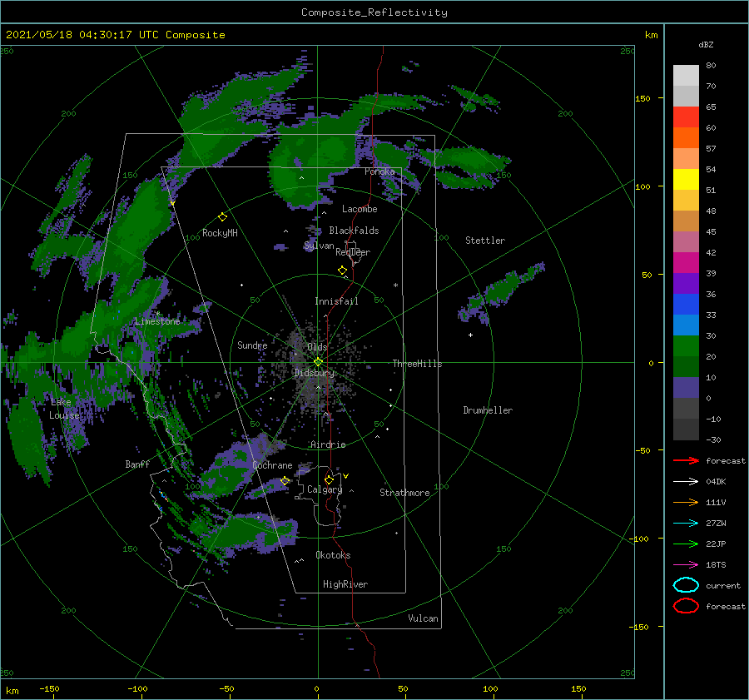Screen dimensions: 749x700
Task: Click the Limestone label
Action: coord(157,321)
